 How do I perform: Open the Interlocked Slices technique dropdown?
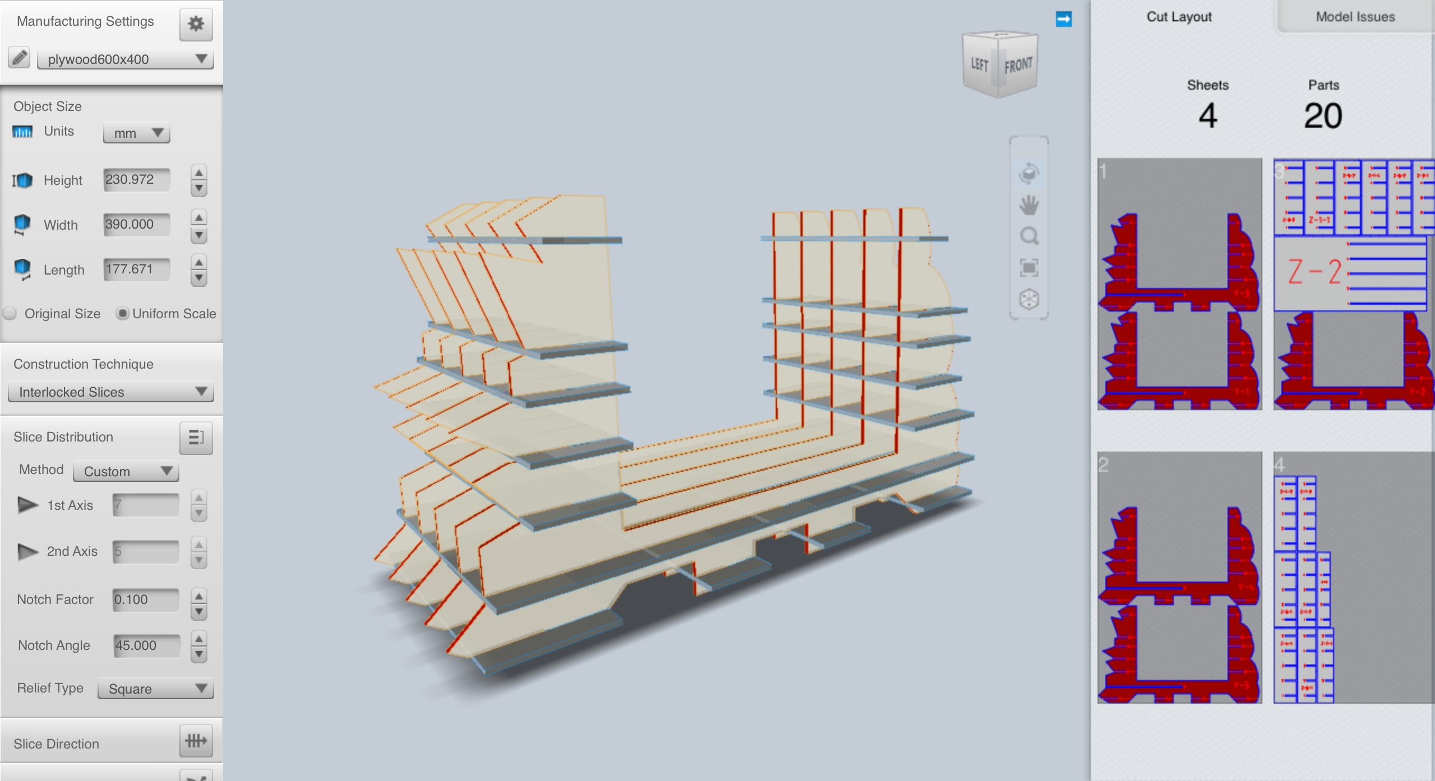click(111, 392)
